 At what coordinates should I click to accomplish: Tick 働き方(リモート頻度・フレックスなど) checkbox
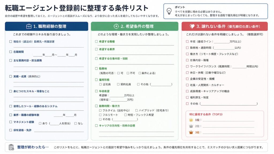pyautogui.click(x=187, y=54)
